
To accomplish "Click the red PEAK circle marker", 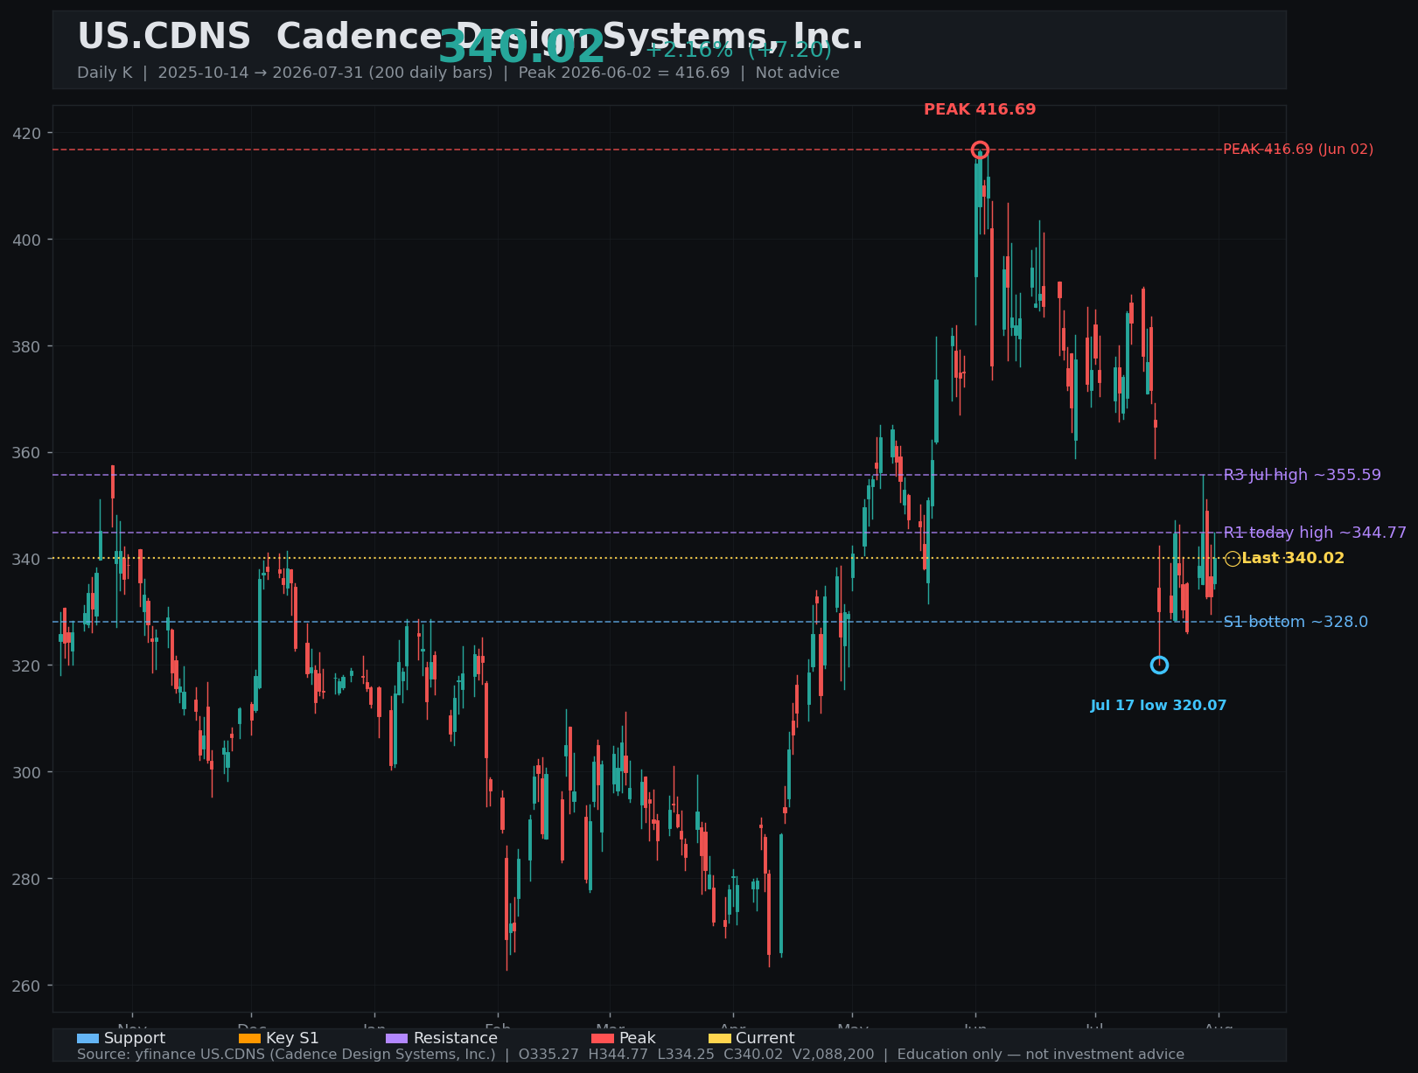I will tap(980, 150).
